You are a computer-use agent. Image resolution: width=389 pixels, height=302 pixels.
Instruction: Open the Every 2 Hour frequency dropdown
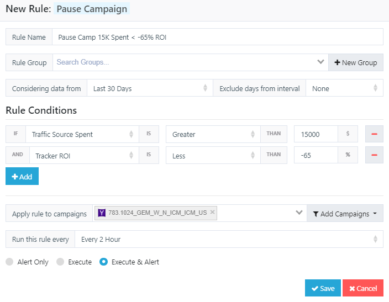[229, 239]
